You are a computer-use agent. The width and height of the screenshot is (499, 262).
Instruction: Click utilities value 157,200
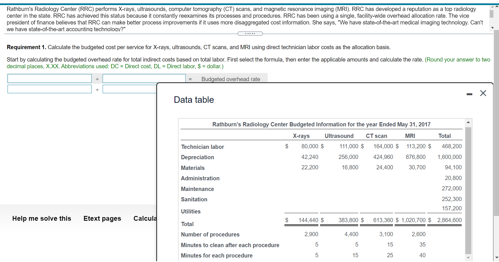coord(452,208)
